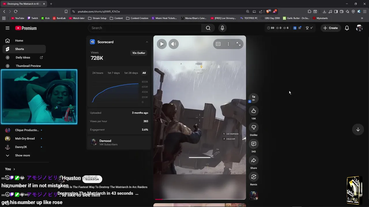369x207 pixels.
Task: Collapse the Scorecard panel
Action: (147, 42)
